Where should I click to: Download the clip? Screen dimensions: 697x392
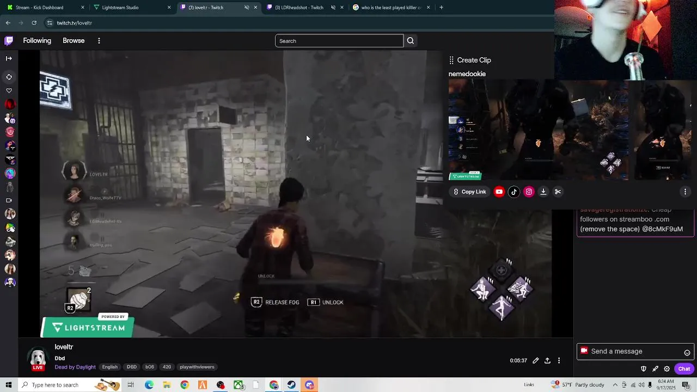pyautogui.click(x=543, y=192)
